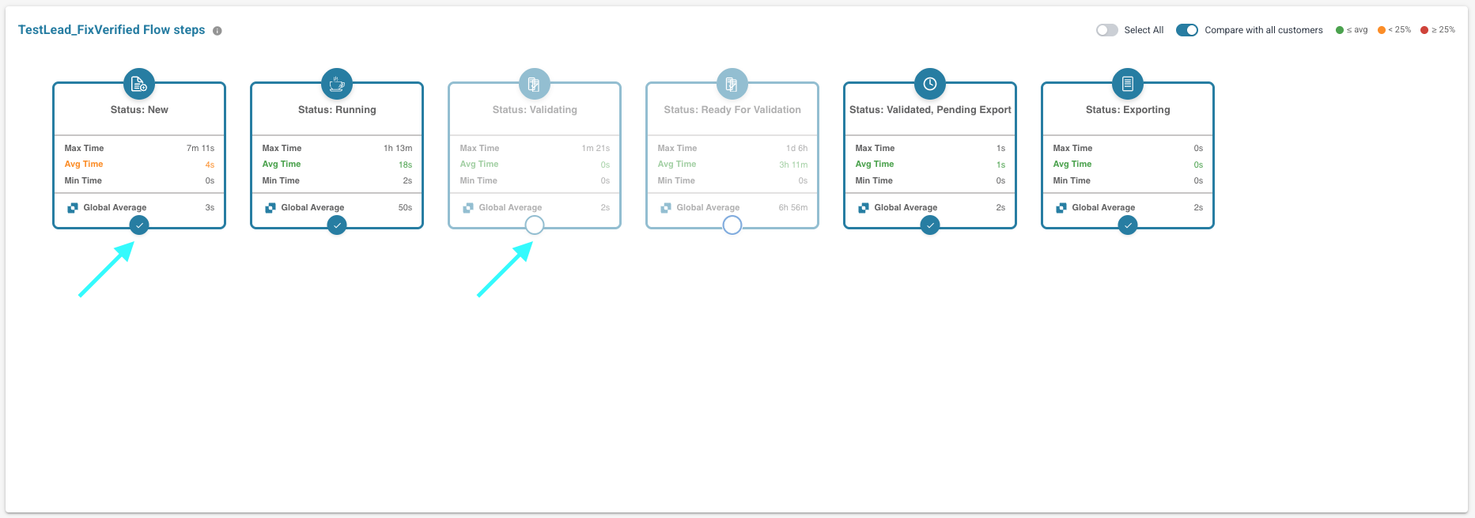Click the 50s Global Average value
The height and width of the screenshot is (518, 1475).
click(405, 207)
